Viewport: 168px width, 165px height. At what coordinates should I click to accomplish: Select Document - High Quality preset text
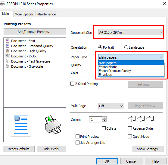[x=29, y=51]
